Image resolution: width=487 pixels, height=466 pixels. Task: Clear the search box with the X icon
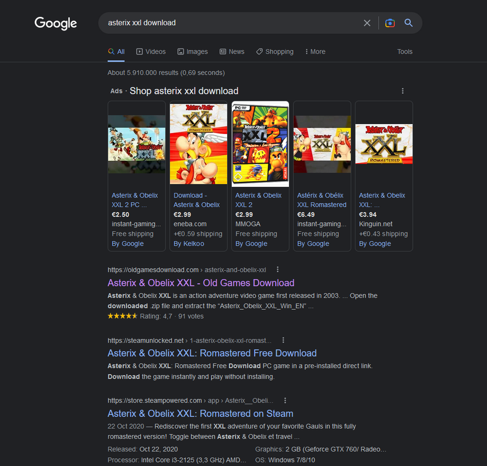(x=367, y=23)
